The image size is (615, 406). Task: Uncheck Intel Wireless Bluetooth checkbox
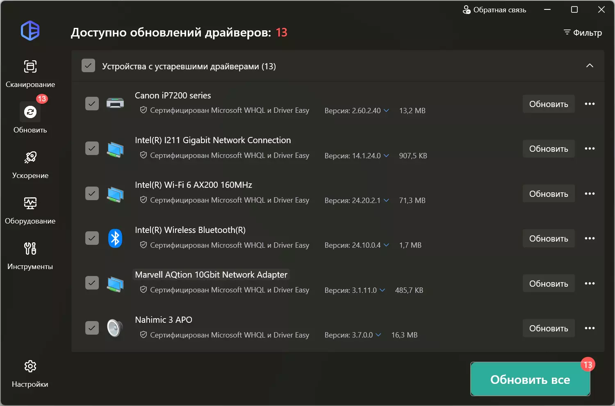coord(92,238)
